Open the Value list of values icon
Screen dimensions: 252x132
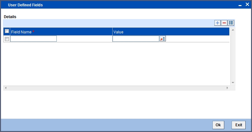click(163, 39)
